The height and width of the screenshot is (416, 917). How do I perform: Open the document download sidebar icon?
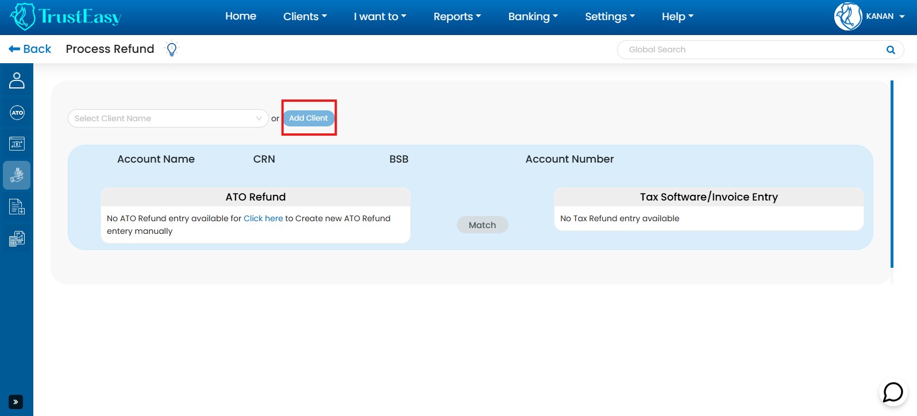[x=17, y=207]
